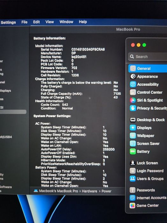Open the Displays sun icon

[133, 128]
